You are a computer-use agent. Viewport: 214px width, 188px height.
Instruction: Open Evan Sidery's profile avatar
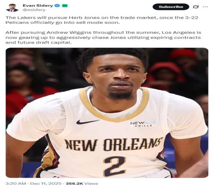[12, 8]
